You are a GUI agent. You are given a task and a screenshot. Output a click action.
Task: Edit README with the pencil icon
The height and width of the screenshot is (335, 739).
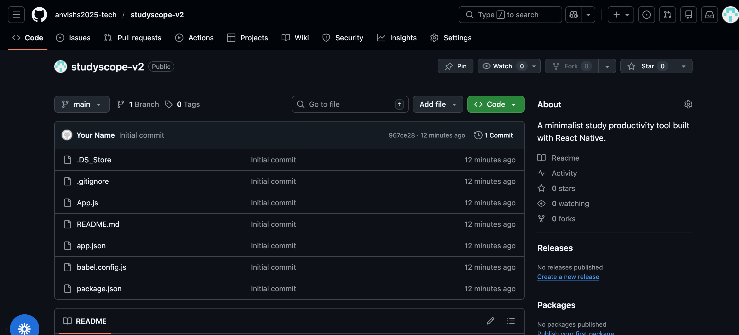[x=490, y=321]
